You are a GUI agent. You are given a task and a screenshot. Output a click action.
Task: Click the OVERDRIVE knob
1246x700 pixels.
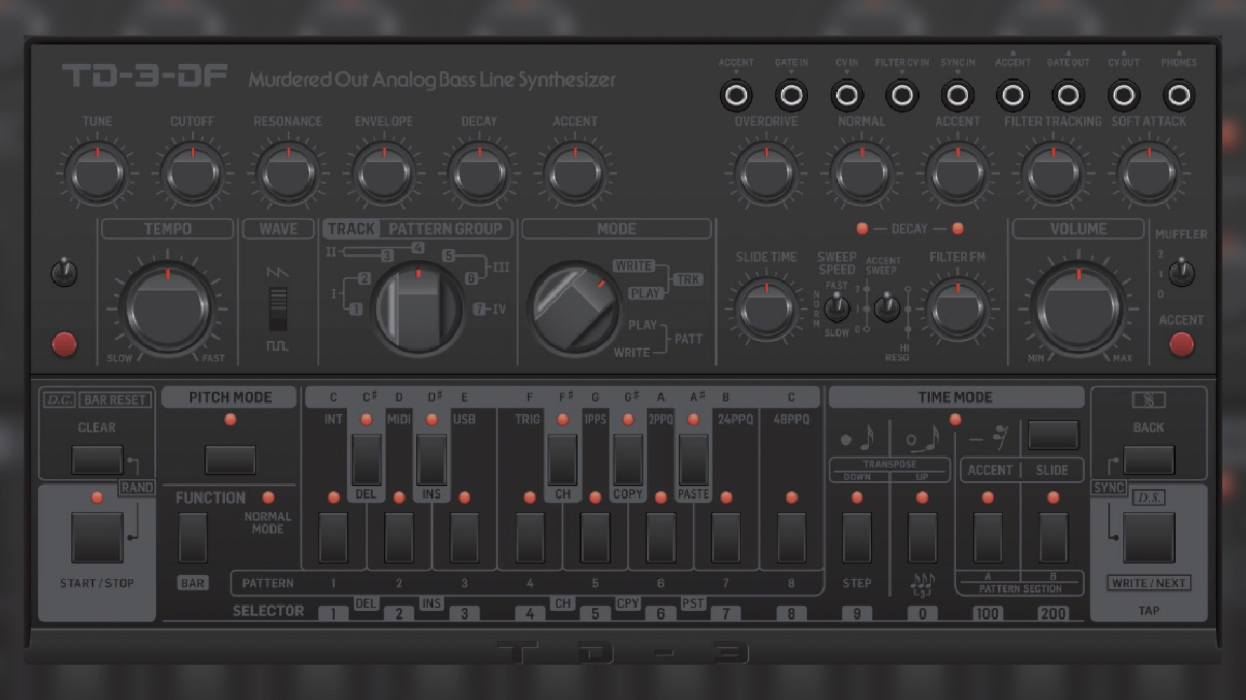[766, 173]
